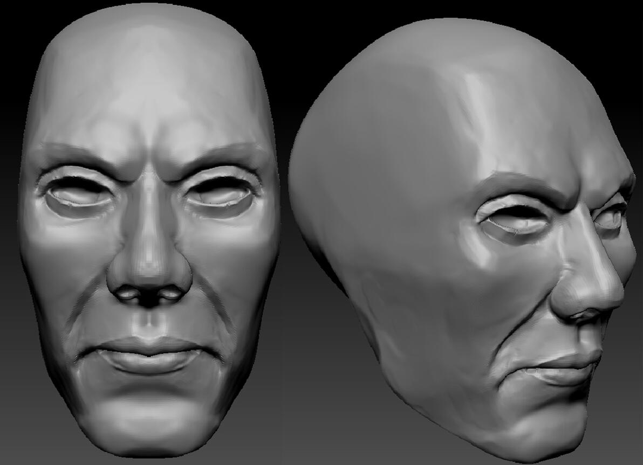Select the right nostril of the front-view head
Screen dimensions: 643x465
(172, 294)
